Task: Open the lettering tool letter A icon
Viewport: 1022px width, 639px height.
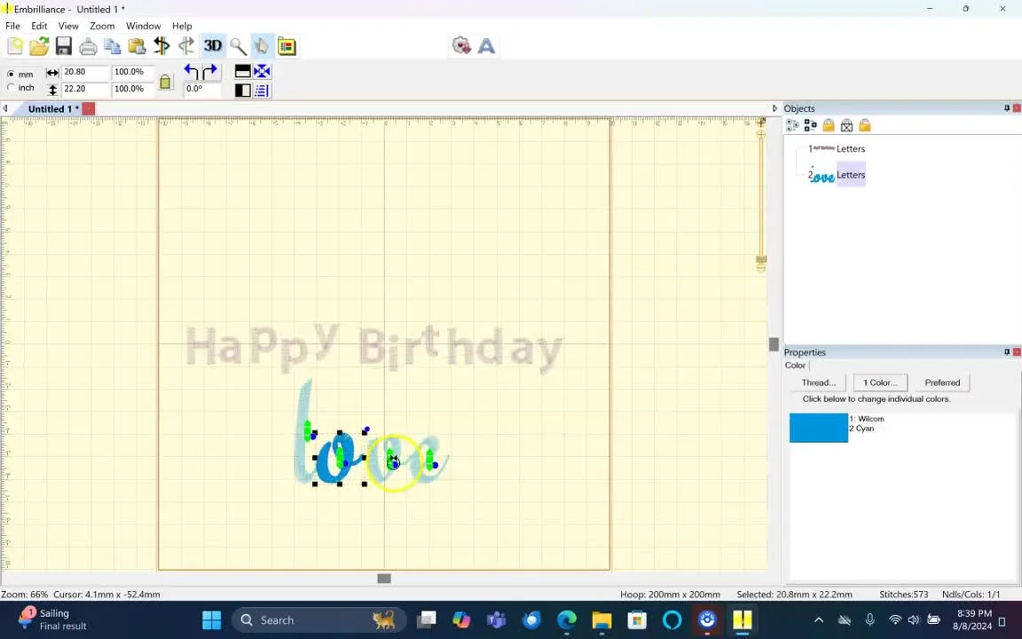Action: coord(486,45)
